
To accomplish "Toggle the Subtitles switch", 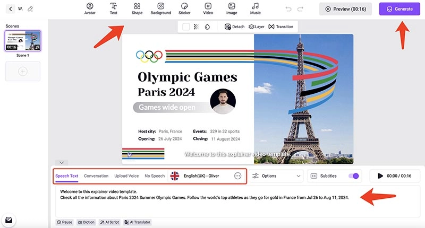I will [353, 176].
